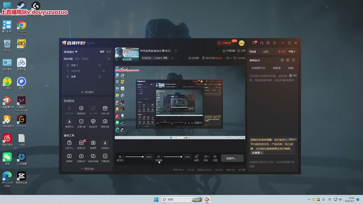Open the headset customer service icon
The height and width of the screenshot is (204, 363).
[x=262, y=43]
